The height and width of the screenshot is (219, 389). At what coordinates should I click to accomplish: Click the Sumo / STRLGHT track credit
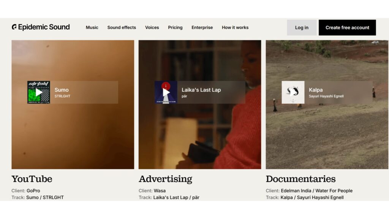click(x=45, y=197)
